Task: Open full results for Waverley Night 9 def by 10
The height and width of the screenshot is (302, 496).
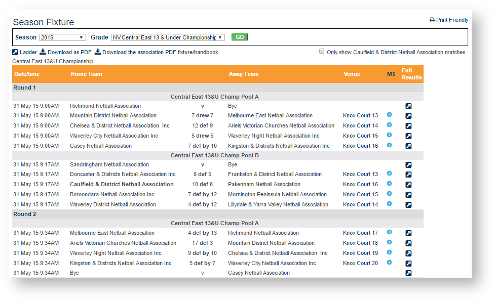Action: coord(408,253)
